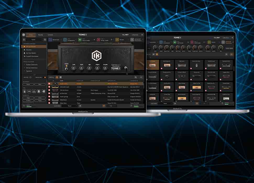Open ToneNET in the back laptop header
The height and width of the screenshot is (183, 254).
(x=217, y=38)
